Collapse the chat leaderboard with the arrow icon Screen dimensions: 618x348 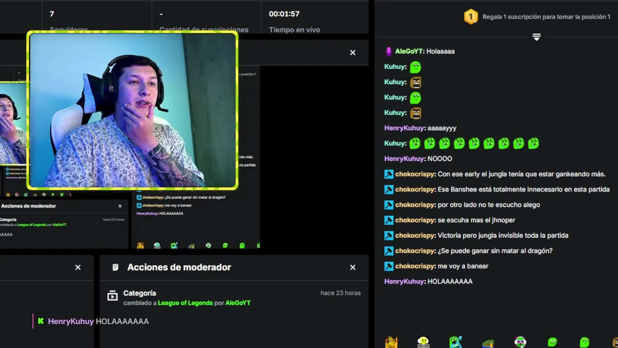point(536,37)
